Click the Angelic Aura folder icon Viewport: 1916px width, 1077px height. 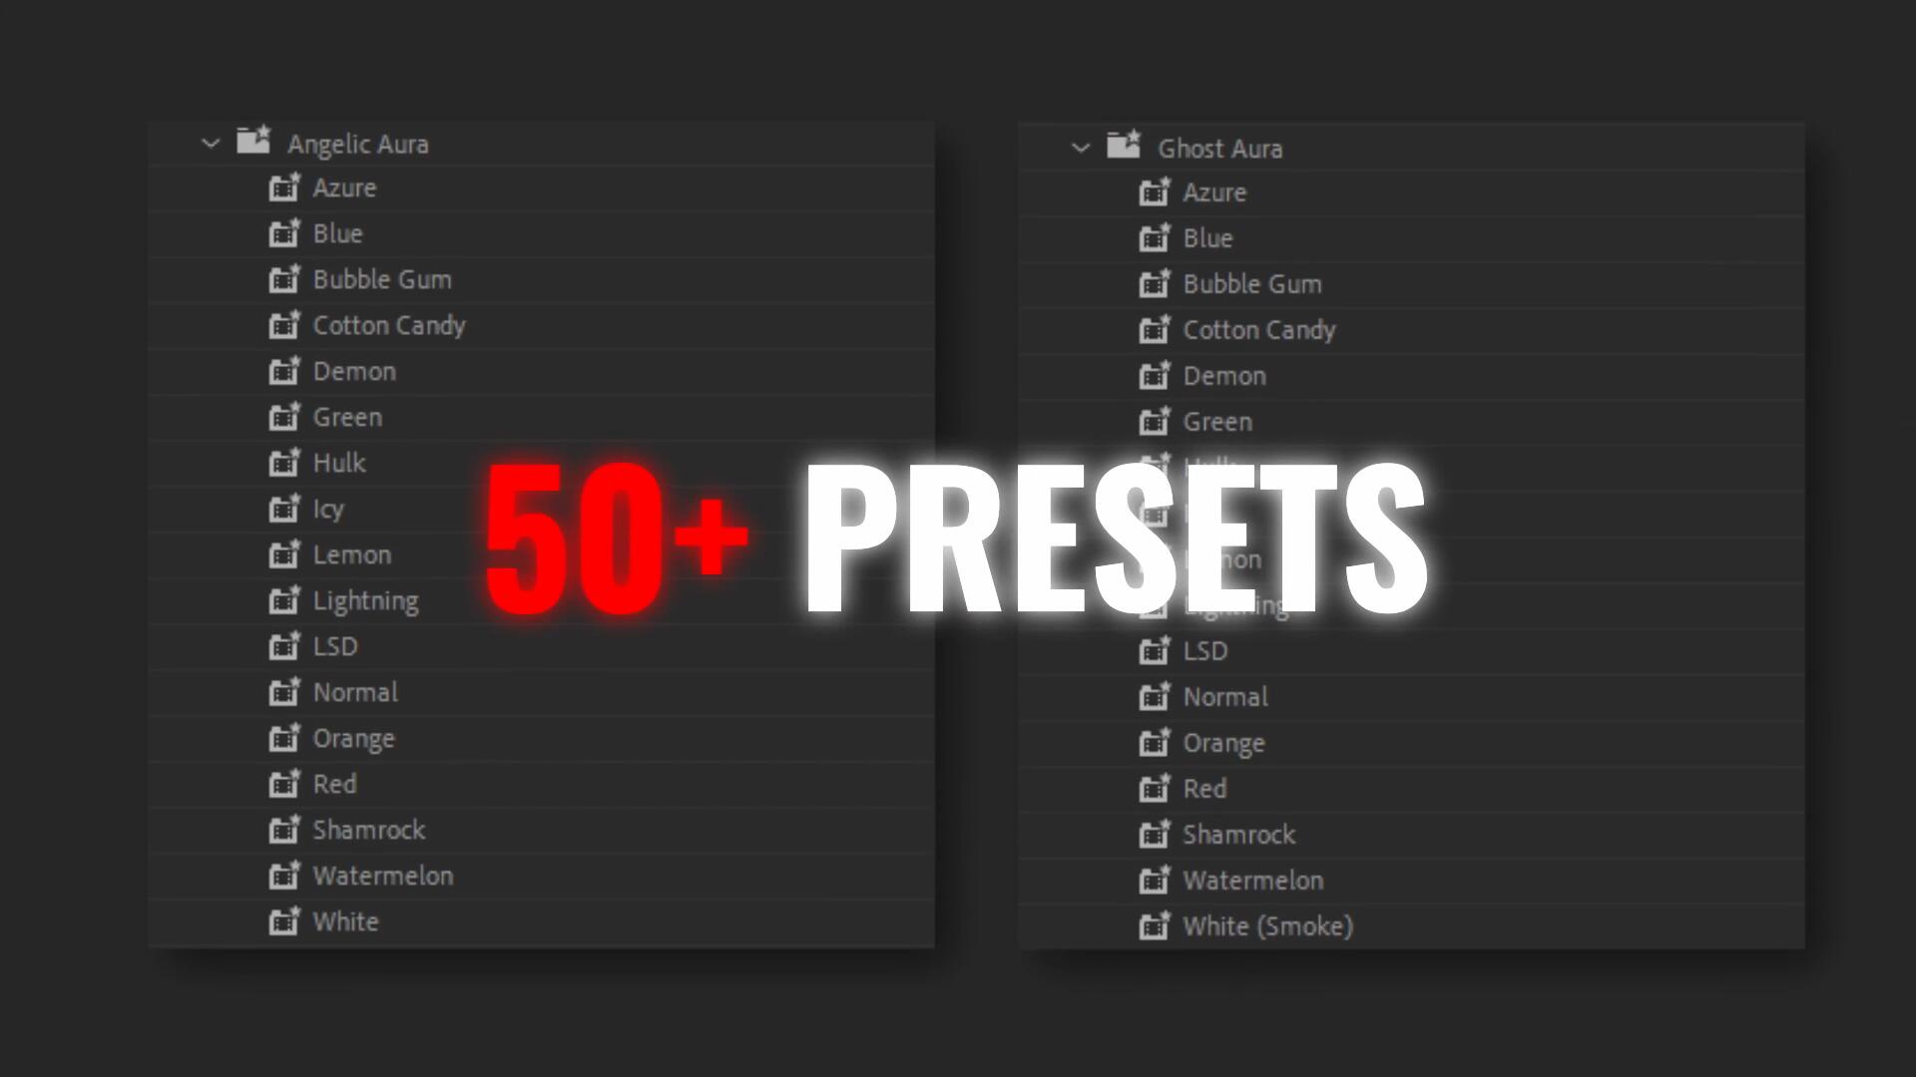pyautogui.click(x=252, y=144)
